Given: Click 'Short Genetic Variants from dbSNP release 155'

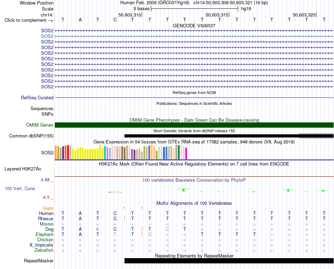Looking at the screenshot, I should 194,131.
